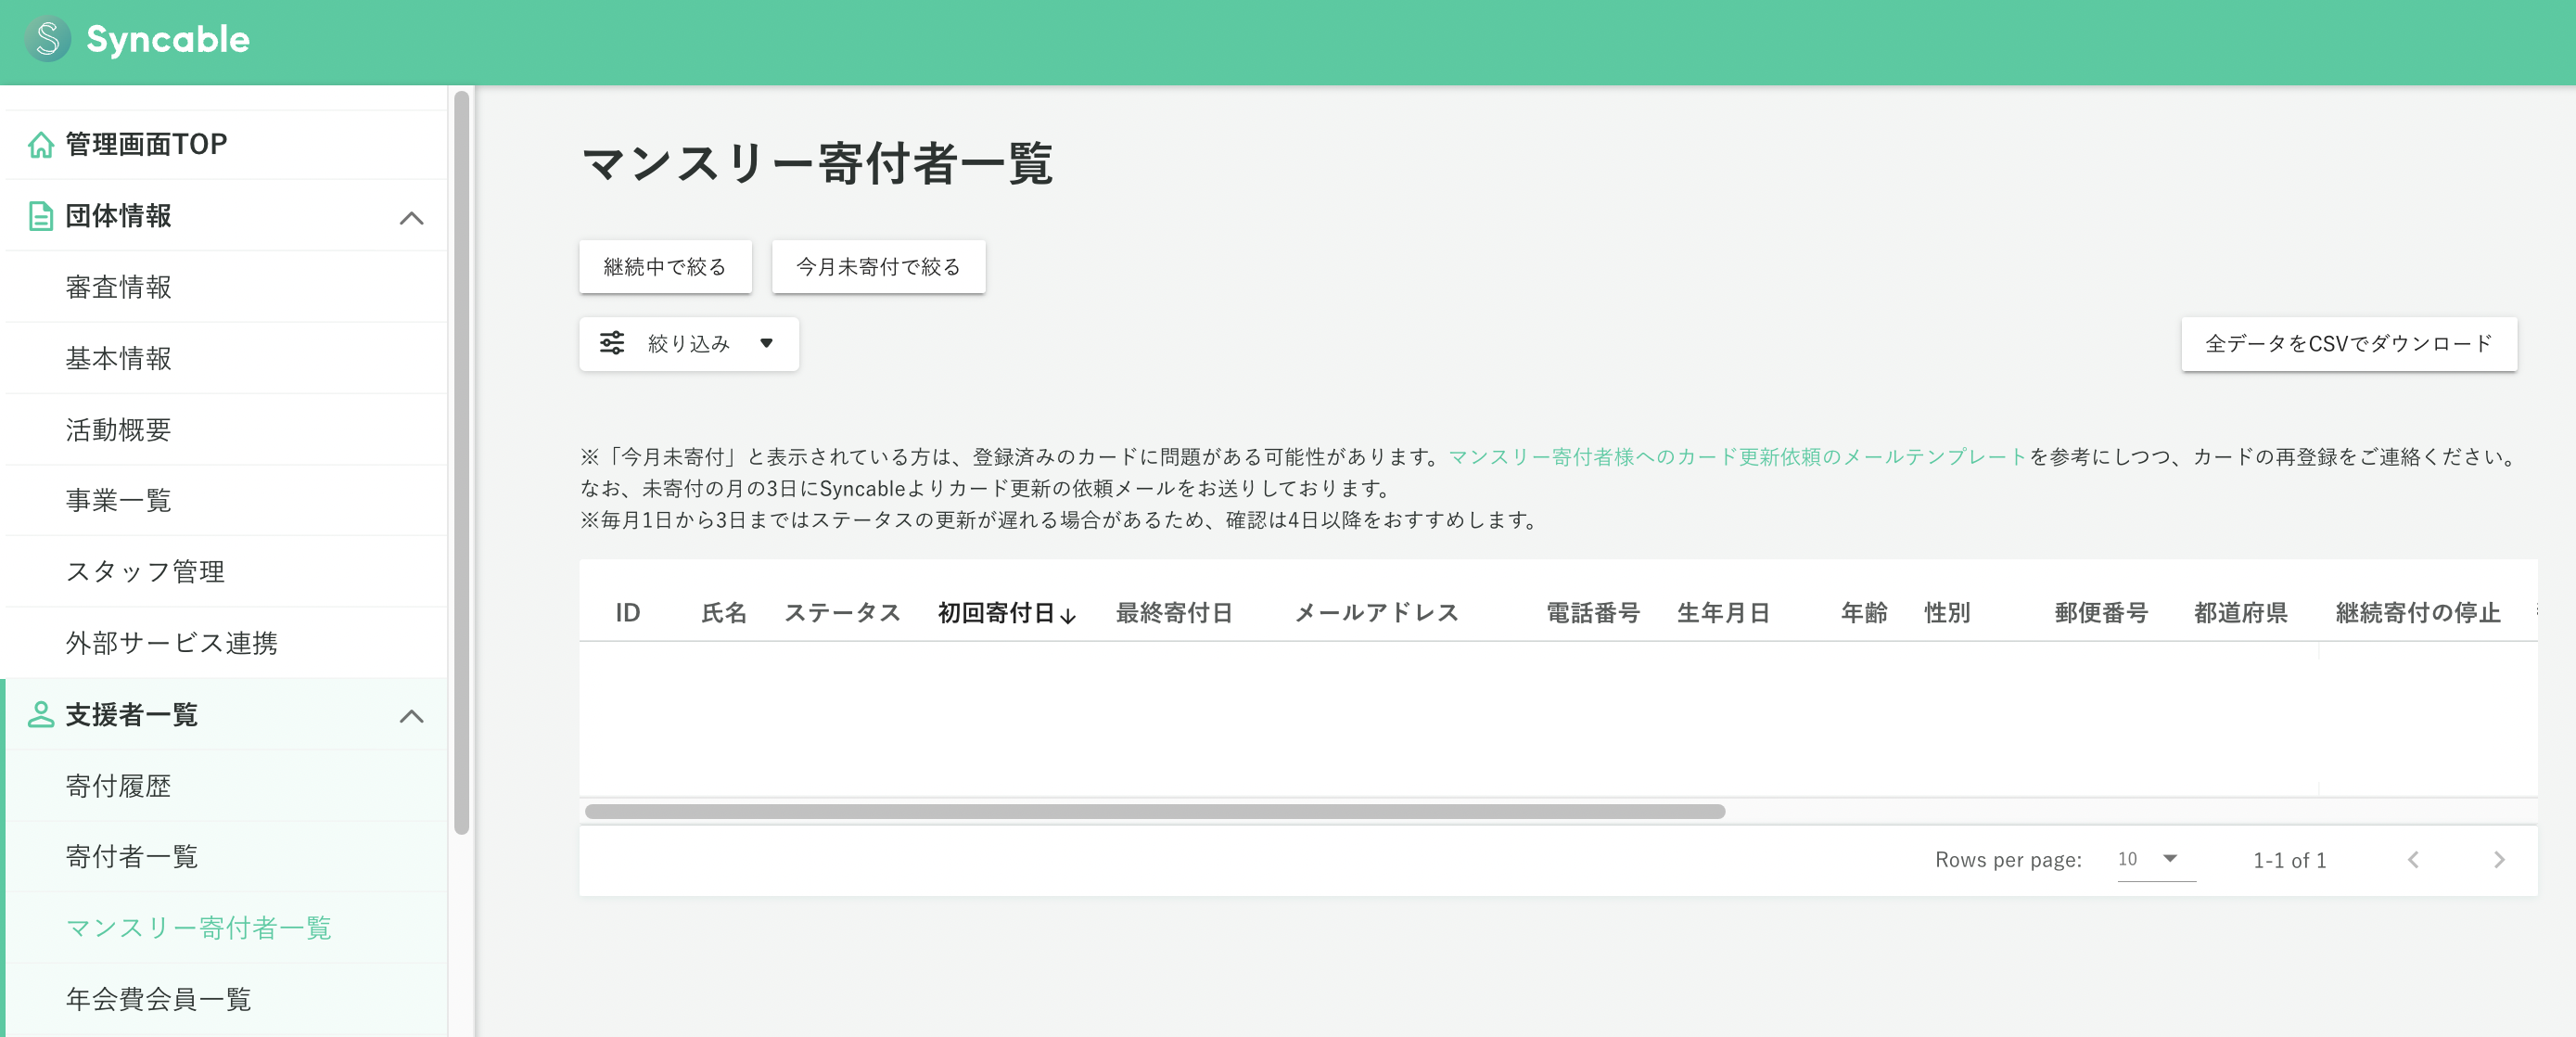Open the Rows per page dropdown
The width and height of the screenshot is (2576, 1037).
point(2151,859)
